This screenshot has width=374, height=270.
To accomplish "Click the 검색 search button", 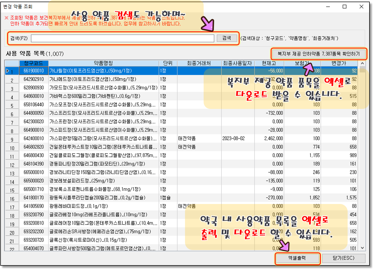I will point(227,38).
